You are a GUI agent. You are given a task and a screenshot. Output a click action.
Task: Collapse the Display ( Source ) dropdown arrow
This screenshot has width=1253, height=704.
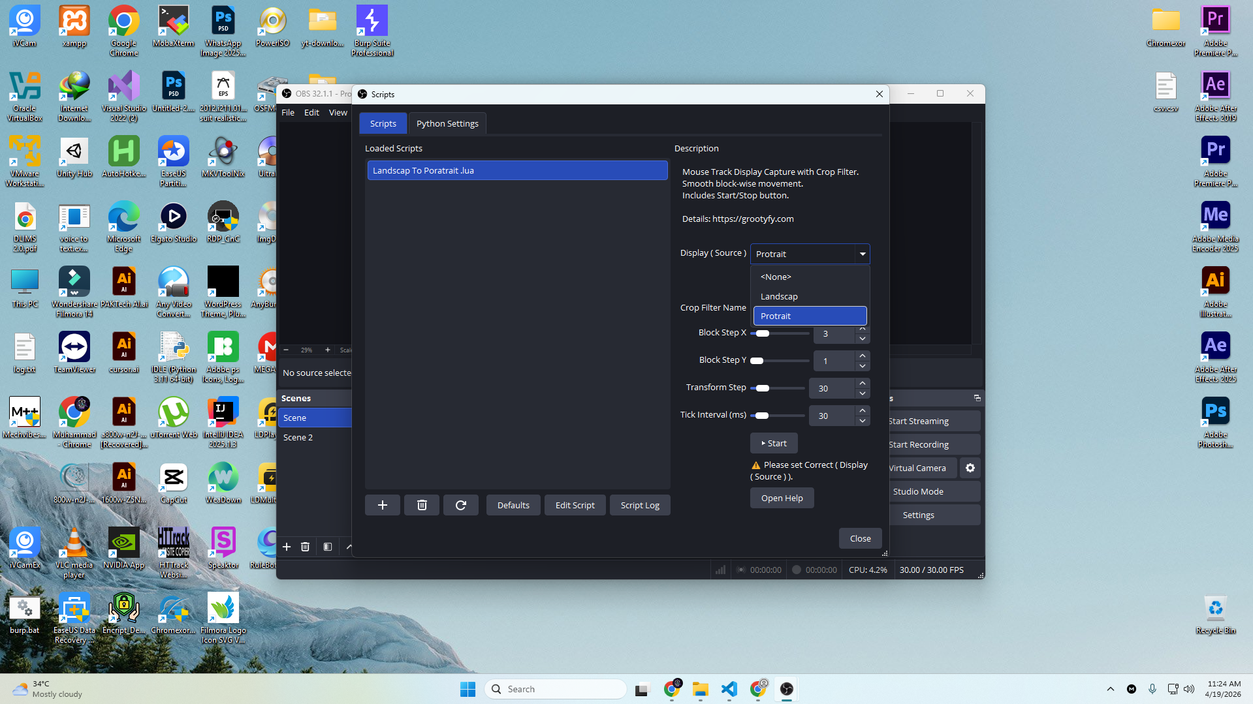[x=862, y=254]
